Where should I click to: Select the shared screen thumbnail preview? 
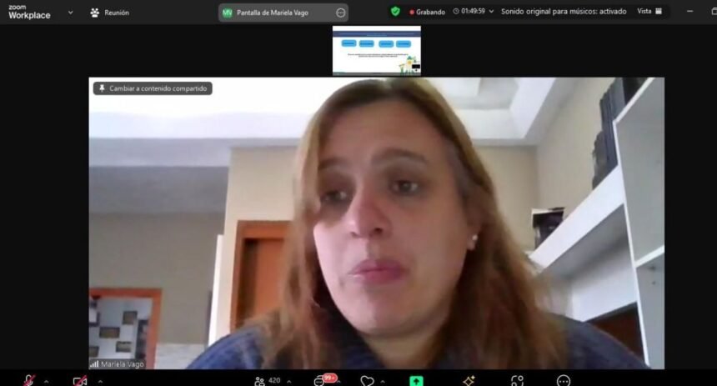(376, 51)
